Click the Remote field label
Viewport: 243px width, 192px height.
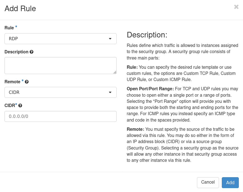(13, 82)
